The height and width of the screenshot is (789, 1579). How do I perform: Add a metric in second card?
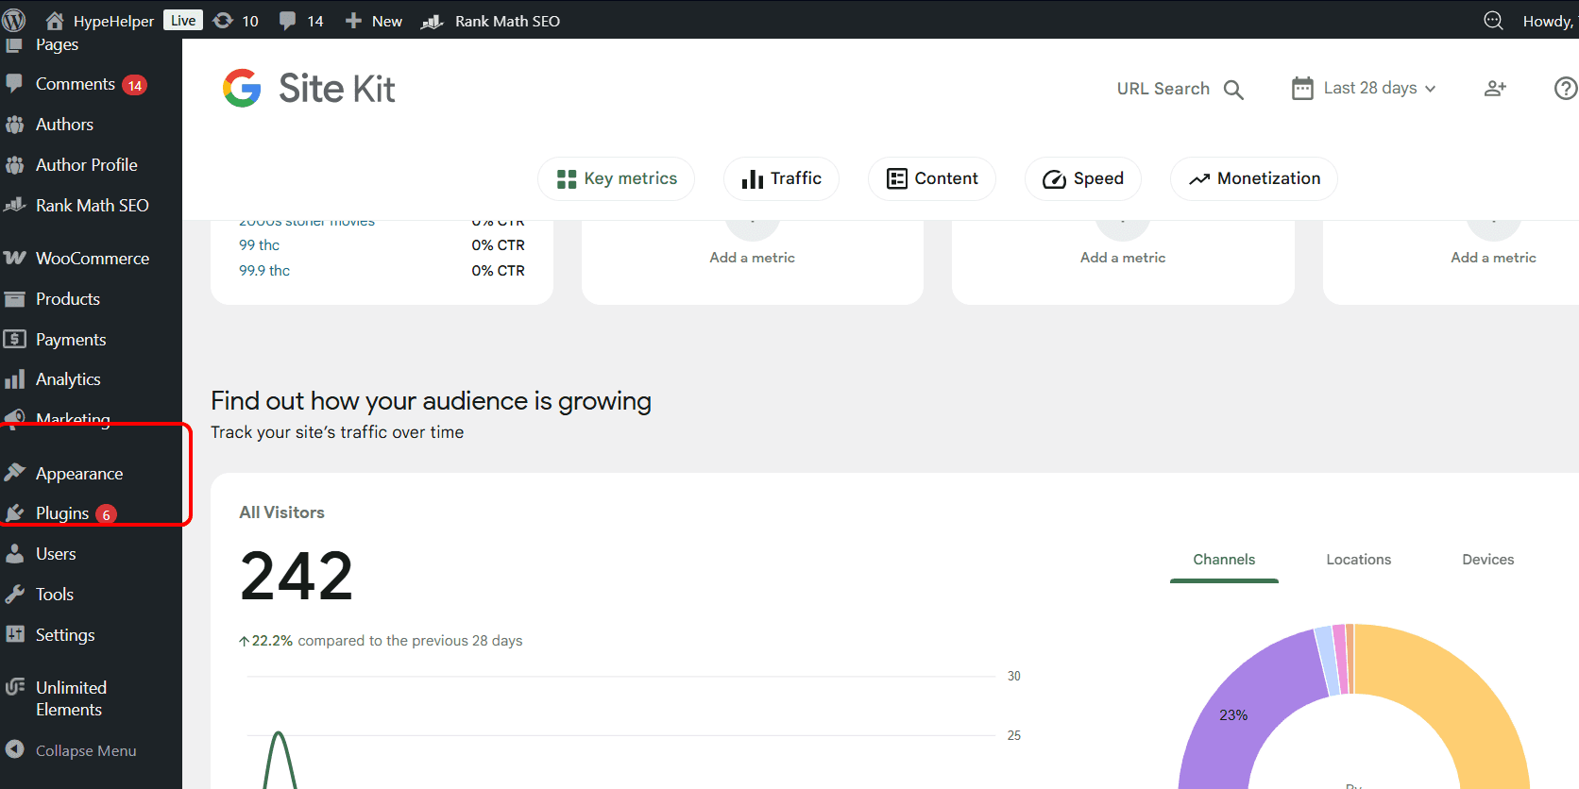pos(753,258)
